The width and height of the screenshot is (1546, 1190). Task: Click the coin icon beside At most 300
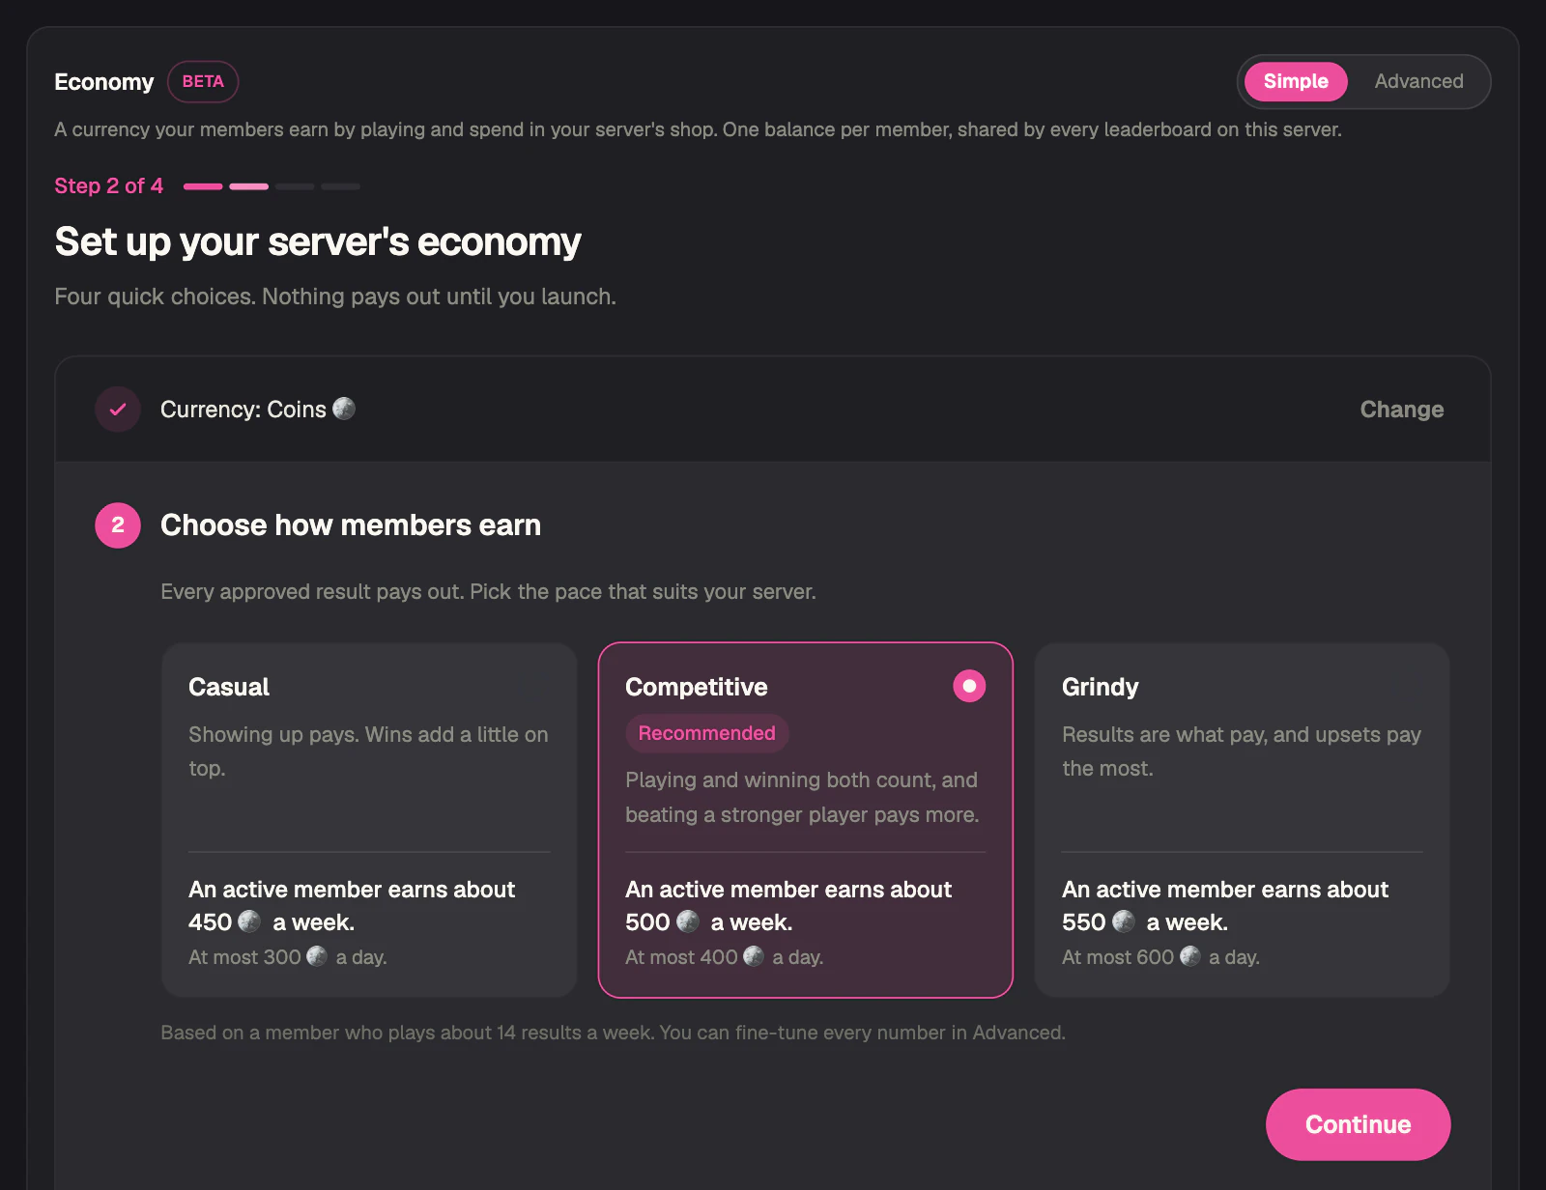point(317,956)
